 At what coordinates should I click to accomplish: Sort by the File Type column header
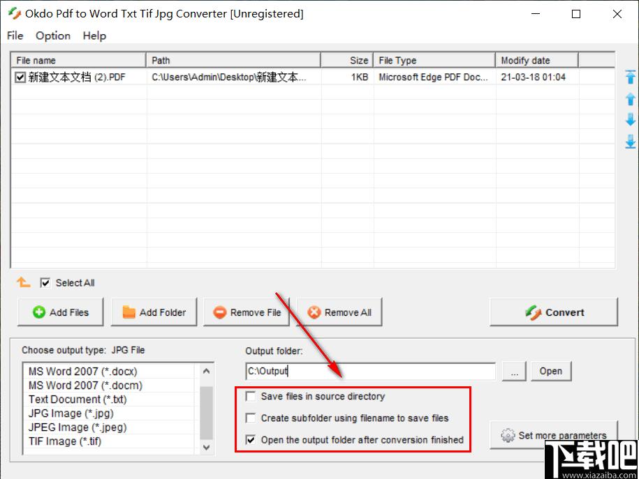pyautogui.click(x=434, y=60)
